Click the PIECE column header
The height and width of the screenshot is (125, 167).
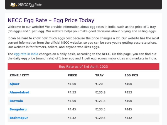[72, 75]
